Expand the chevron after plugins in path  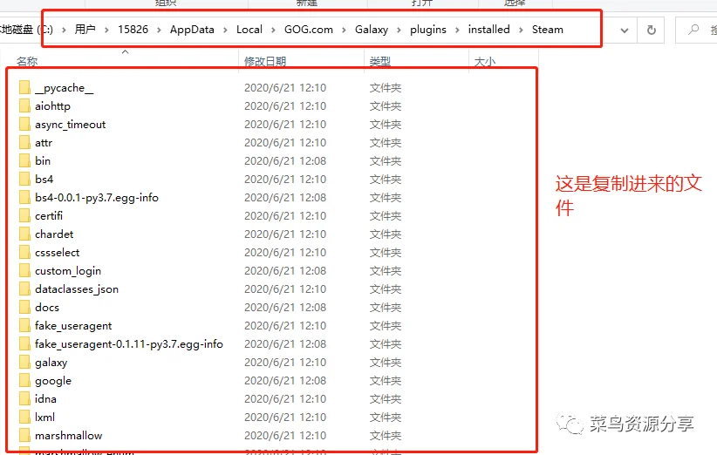pyautogui.click(x=457, y=30)
